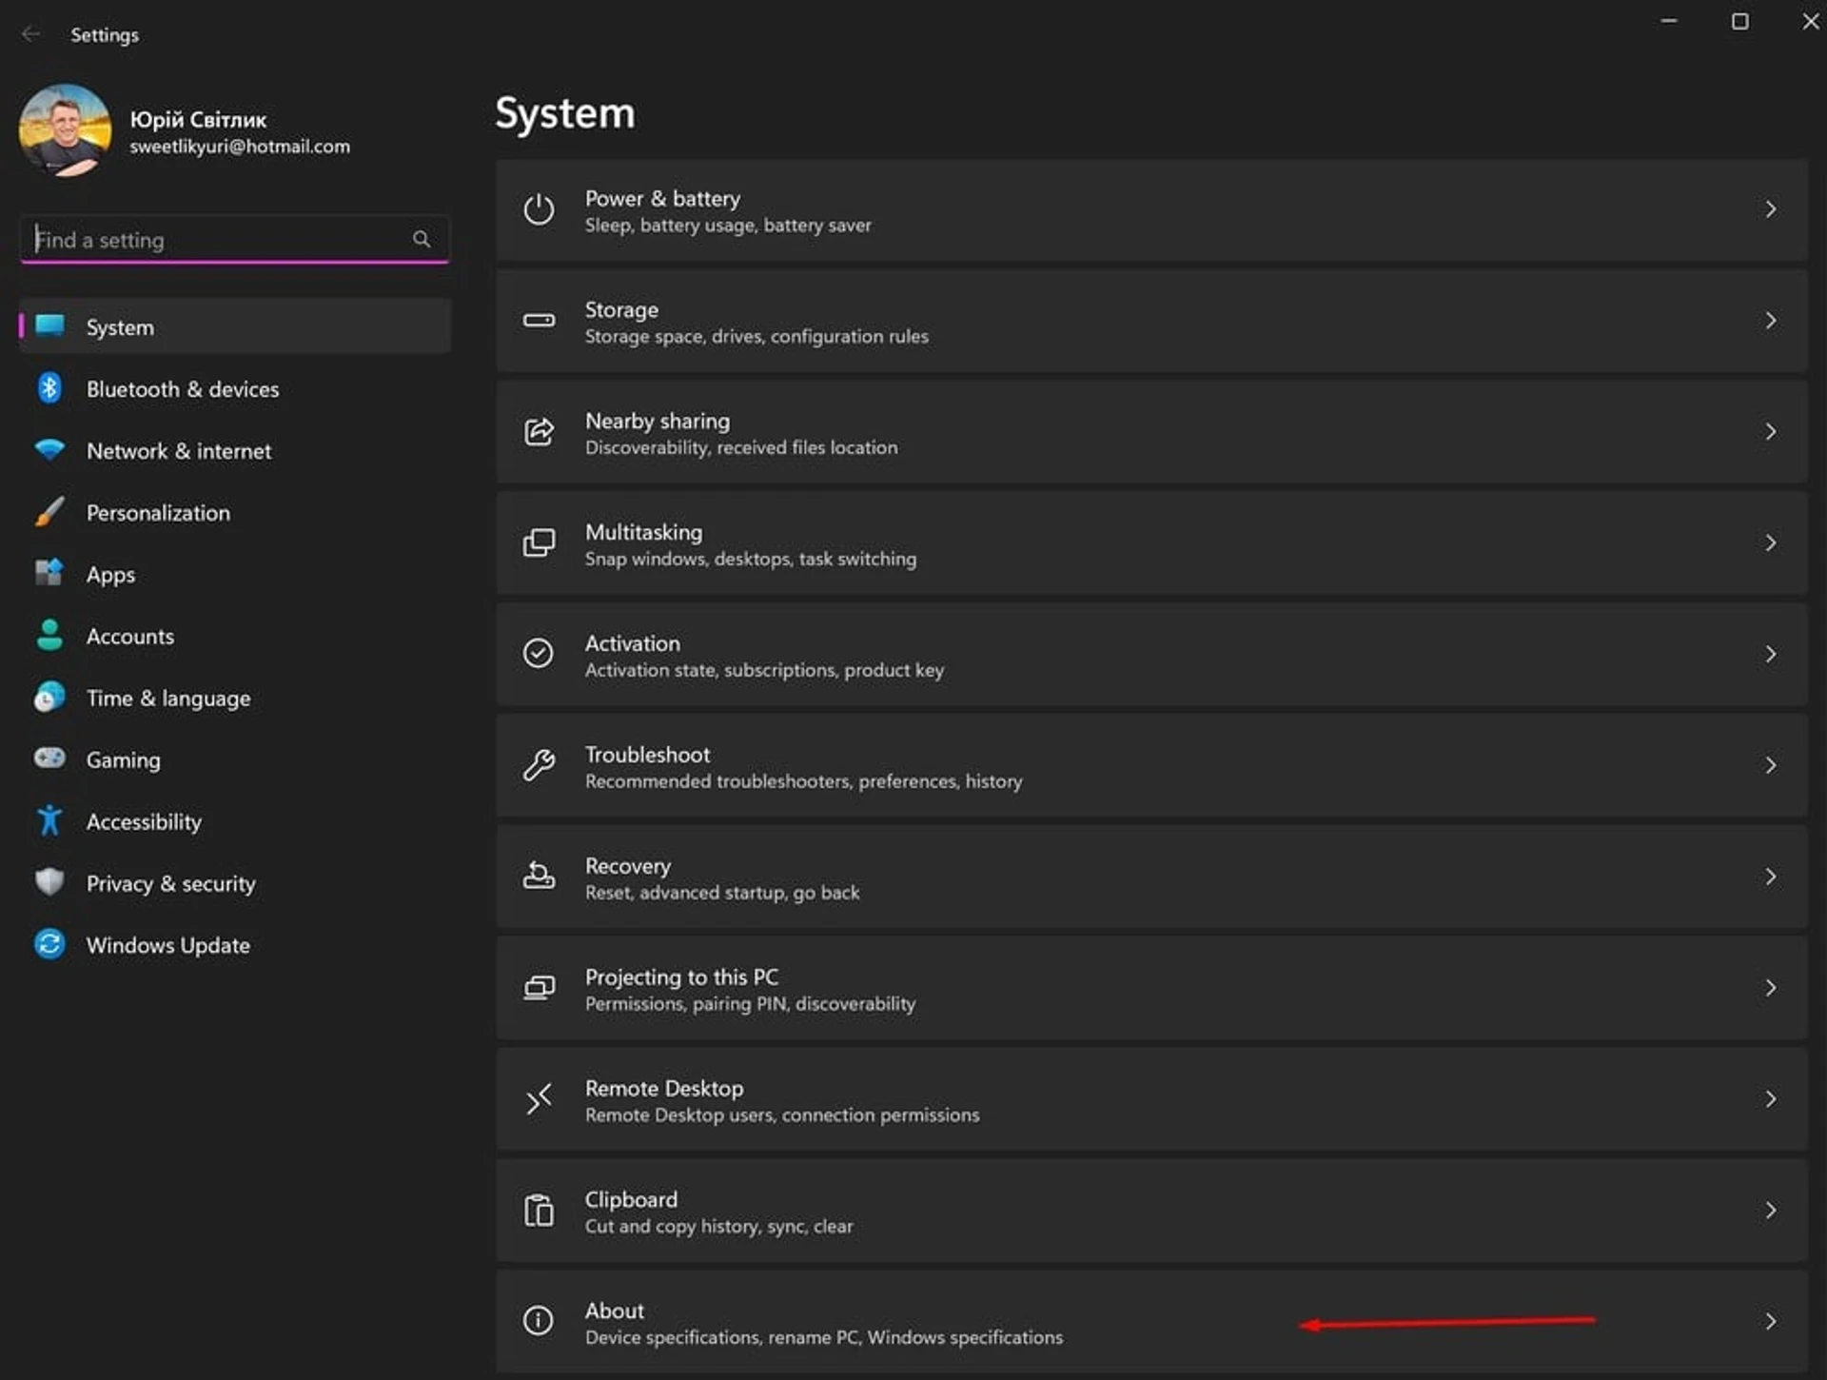Select Time & language label
The width and height of the screenshot is (1827, 1380).
[x=168, y=698]
